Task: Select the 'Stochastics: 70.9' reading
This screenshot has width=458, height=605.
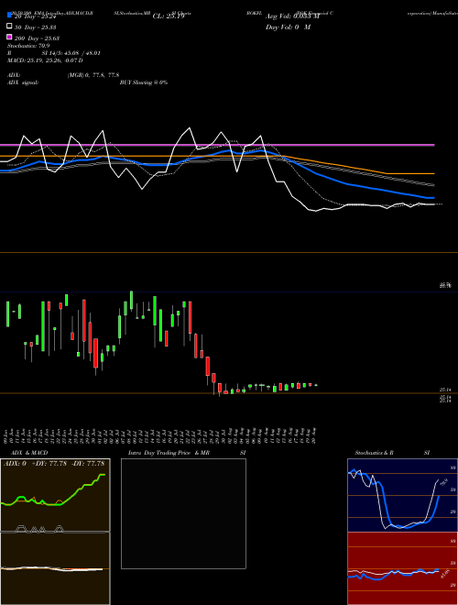Action: 28,46
